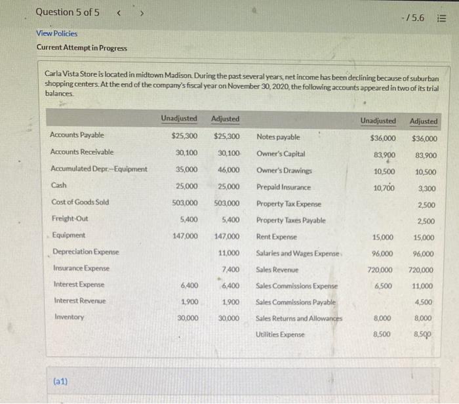This screenshot has width=459, height=404.
Task: Click the 'Utilities Expense' label
Action: tap(280, 334)
